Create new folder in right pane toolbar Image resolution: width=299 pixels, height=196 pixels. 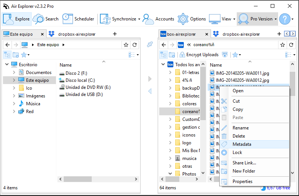(172, 55)
